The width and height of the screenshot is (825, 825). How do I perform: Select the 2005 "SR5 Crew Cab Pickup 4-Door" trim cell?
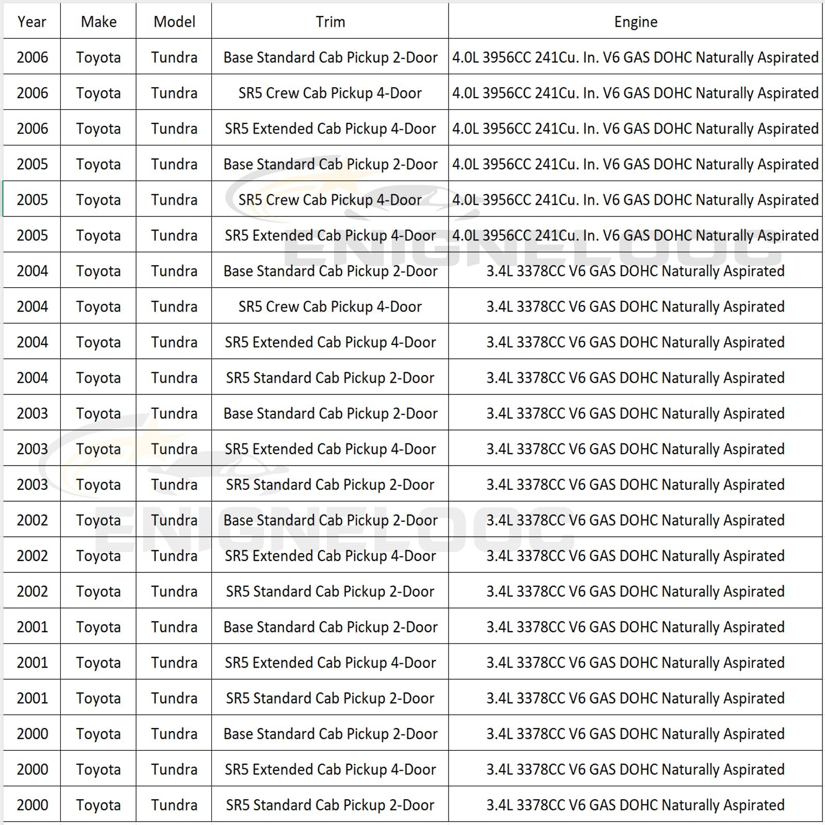tap(331, 199)
